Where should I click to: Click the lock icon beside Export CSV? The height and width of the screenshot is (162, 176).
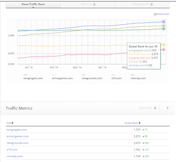coord(155,108)
